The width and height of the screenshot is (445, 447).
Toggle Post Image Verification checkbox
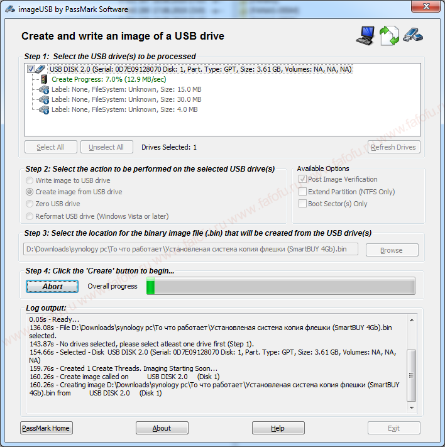[x=302, y=179]
